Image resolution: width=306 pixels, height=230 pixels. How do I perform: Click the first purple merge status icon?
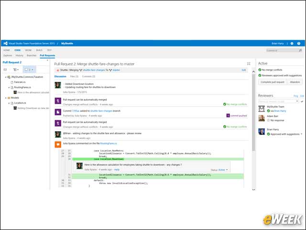click(58, 101)
